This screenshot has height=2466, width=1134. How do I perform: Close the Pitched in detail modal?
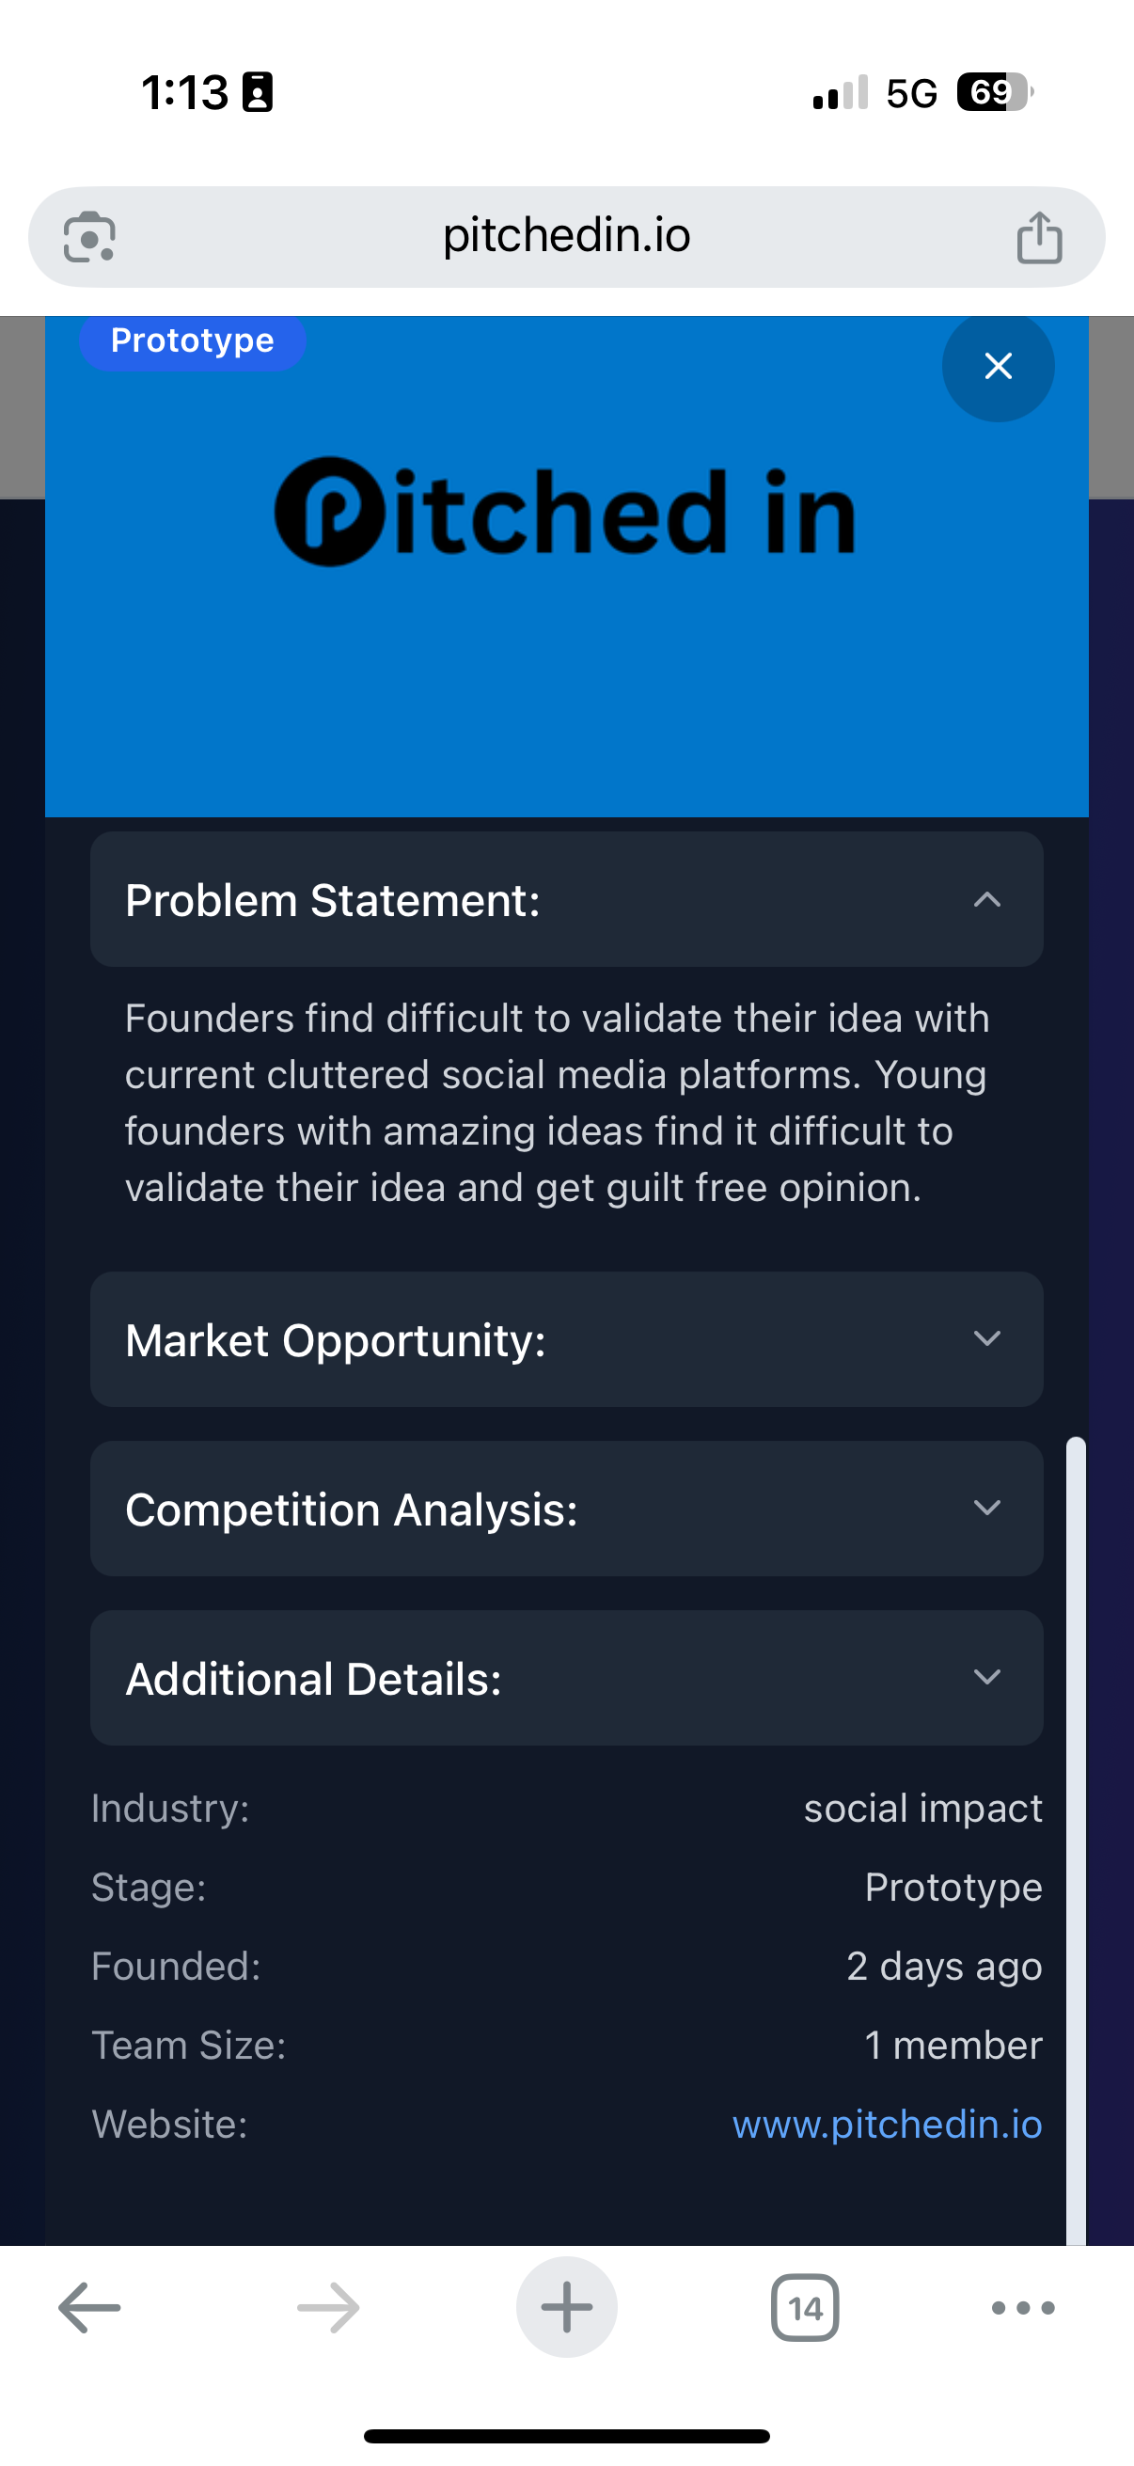998,366
